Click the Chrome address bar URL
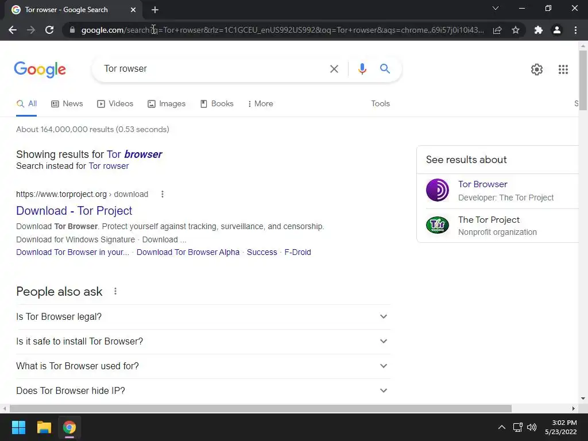Viewport: 588px width, 441px height. 283,30
